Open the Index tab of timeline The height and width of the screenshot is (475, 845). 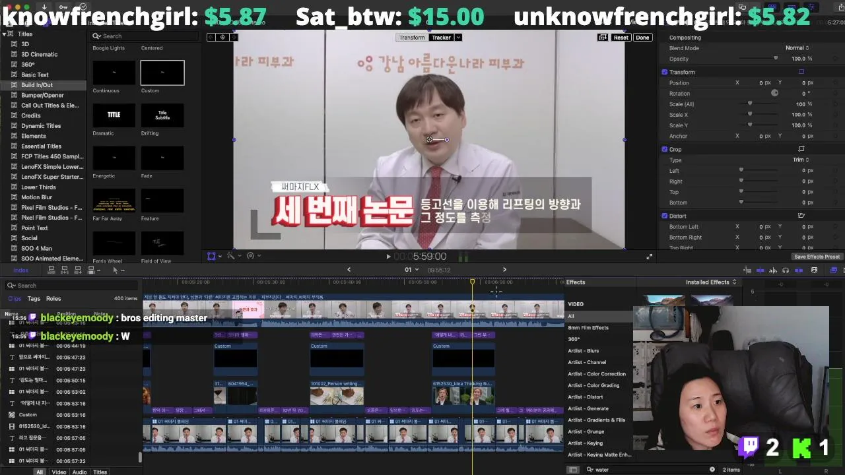coord(21,270)
